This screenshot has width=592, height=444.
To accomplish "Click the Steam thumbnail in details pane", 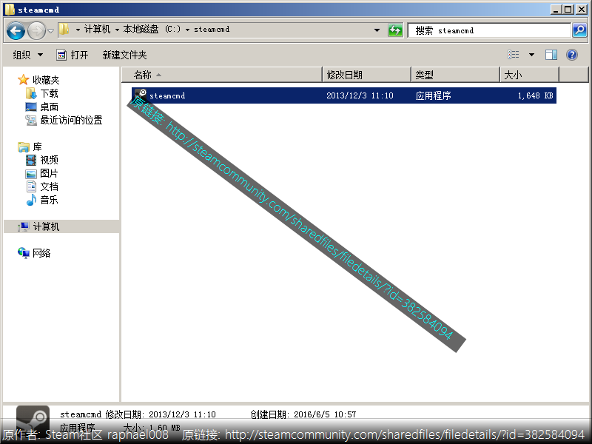I will click(x=33, y=422).
